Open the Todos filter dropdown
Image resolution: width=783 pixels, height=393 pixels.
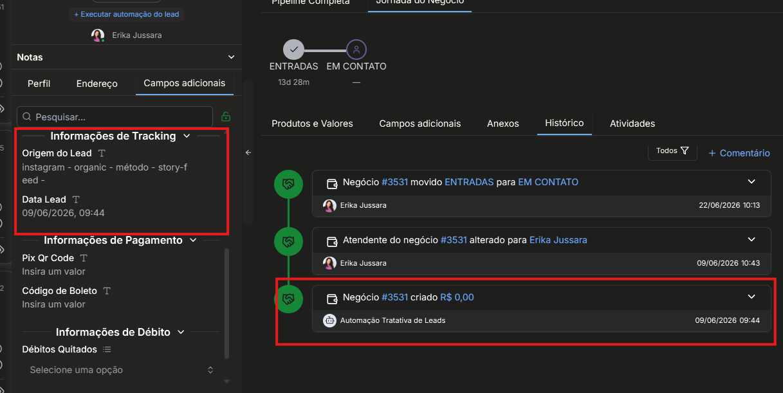coord(672,151)
